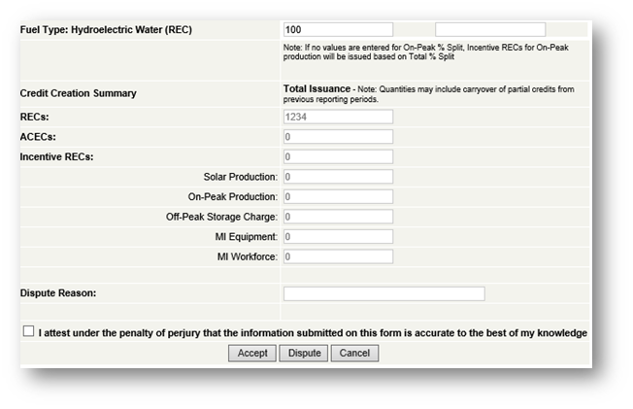Click the On-Peak % Split note text
This screenshot has height=409, width=633.
click(427, 52)
